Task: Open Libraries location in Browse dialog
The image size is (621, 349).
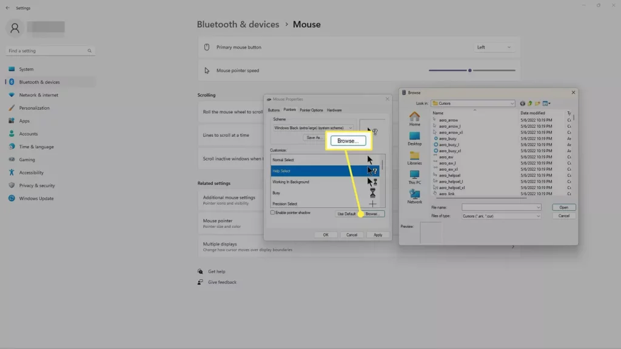Action: coord(414,158)
